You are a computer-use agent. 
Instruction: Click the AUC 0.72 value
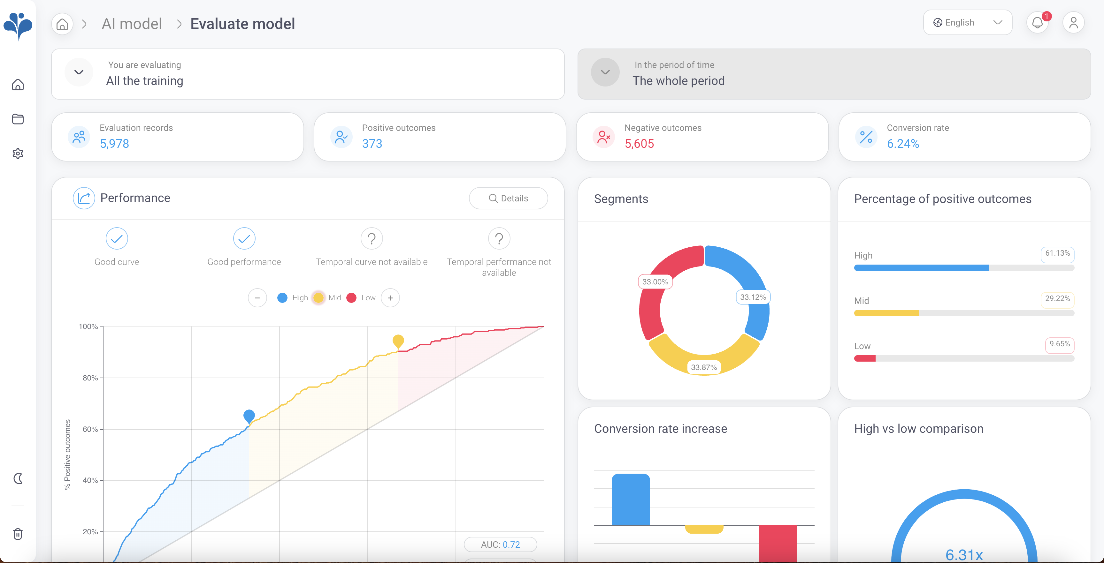pos(501,544)
